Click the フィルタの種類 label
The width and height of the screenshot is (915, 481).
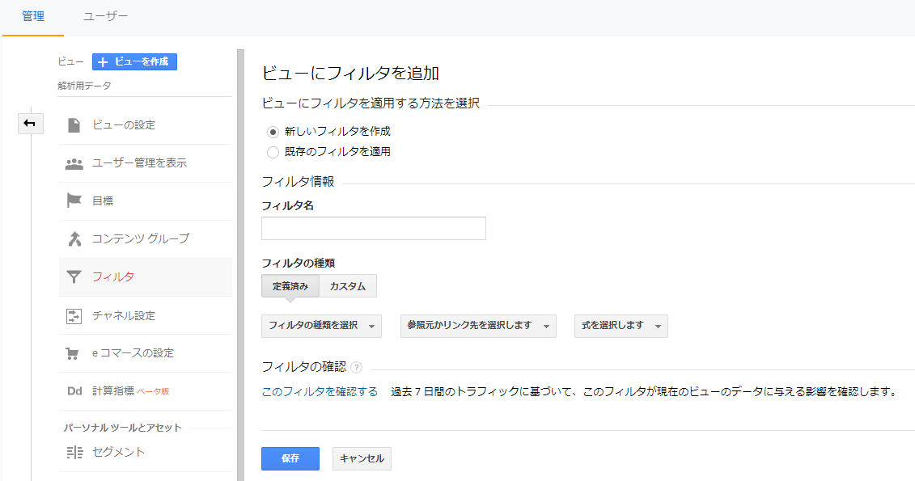pos(299,263)
